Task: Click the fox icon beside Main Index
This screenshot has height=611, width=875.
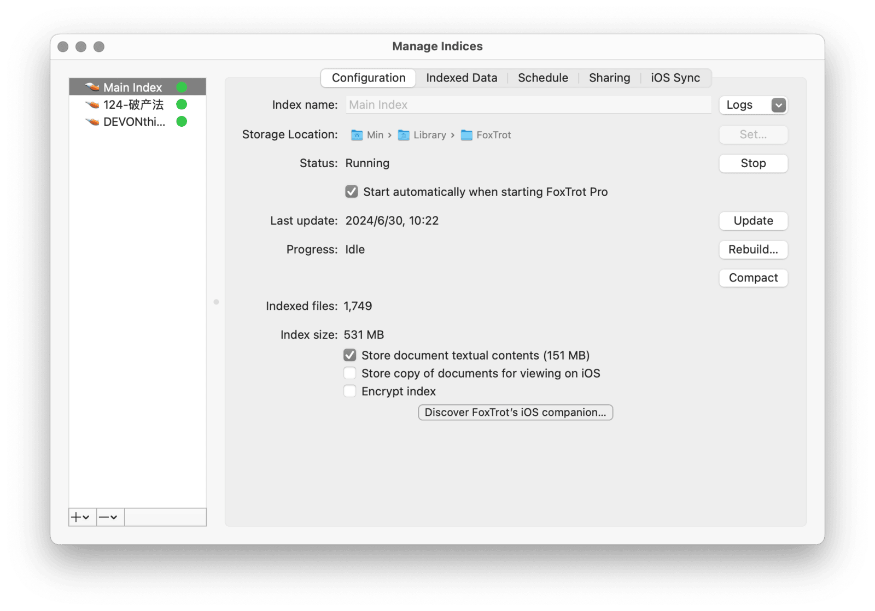Action: coord(92,87)
